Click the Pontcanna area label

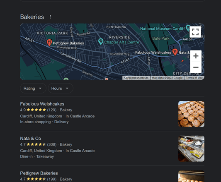[x=116, y=27]
